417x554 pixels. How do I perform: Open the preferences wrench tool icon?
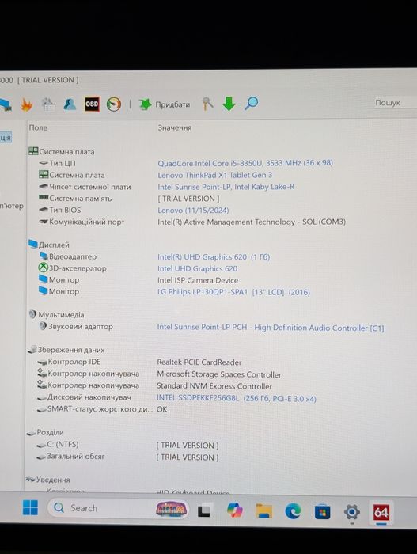(x=207, y=104)
